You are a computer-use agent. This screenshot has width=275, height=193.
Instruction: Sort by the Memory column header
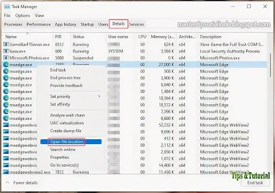point(163,37)
